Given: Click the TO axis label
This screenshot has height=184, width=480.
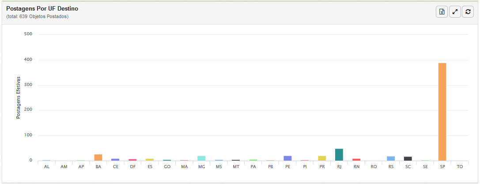Looking at the screenshot, I should [x=460, y=167].
